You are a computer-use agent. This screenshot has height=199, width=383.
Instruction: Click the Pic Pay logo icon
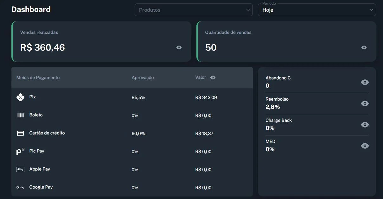(x=20, y=152)
